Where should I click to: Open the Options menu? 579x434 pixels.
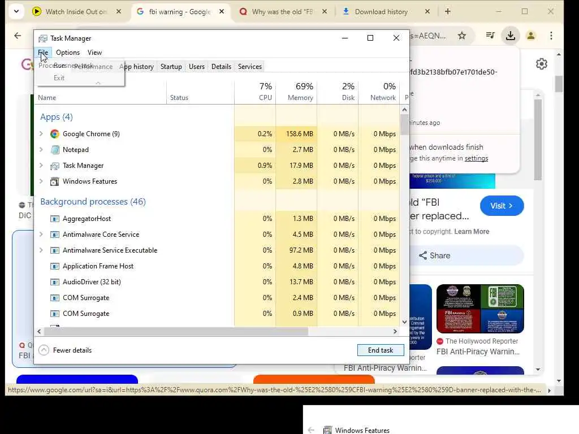[68, 53]
